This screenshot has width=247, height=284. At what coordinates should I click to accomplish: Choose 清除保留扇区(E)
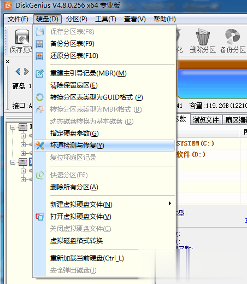point(104,85)
